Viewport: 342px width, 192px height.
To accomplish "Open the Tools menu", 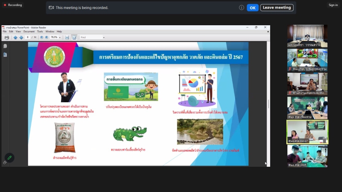I will point(40,31).
